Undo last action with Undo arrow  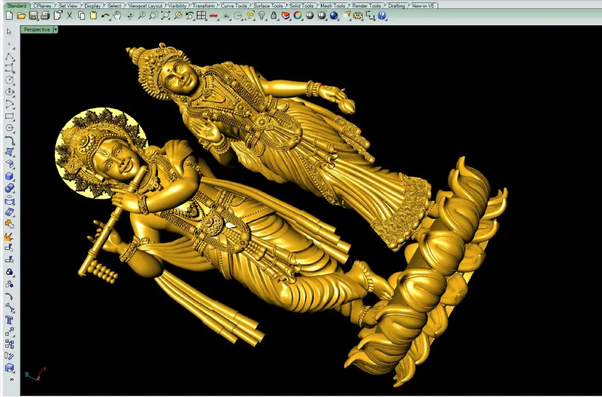(105, 16)
